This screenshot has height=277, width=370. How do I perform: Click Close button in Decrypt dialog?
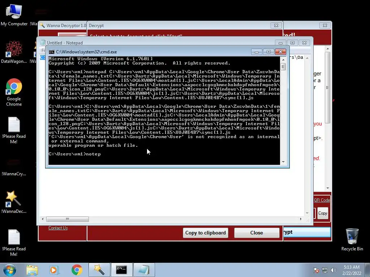(257, 233)
